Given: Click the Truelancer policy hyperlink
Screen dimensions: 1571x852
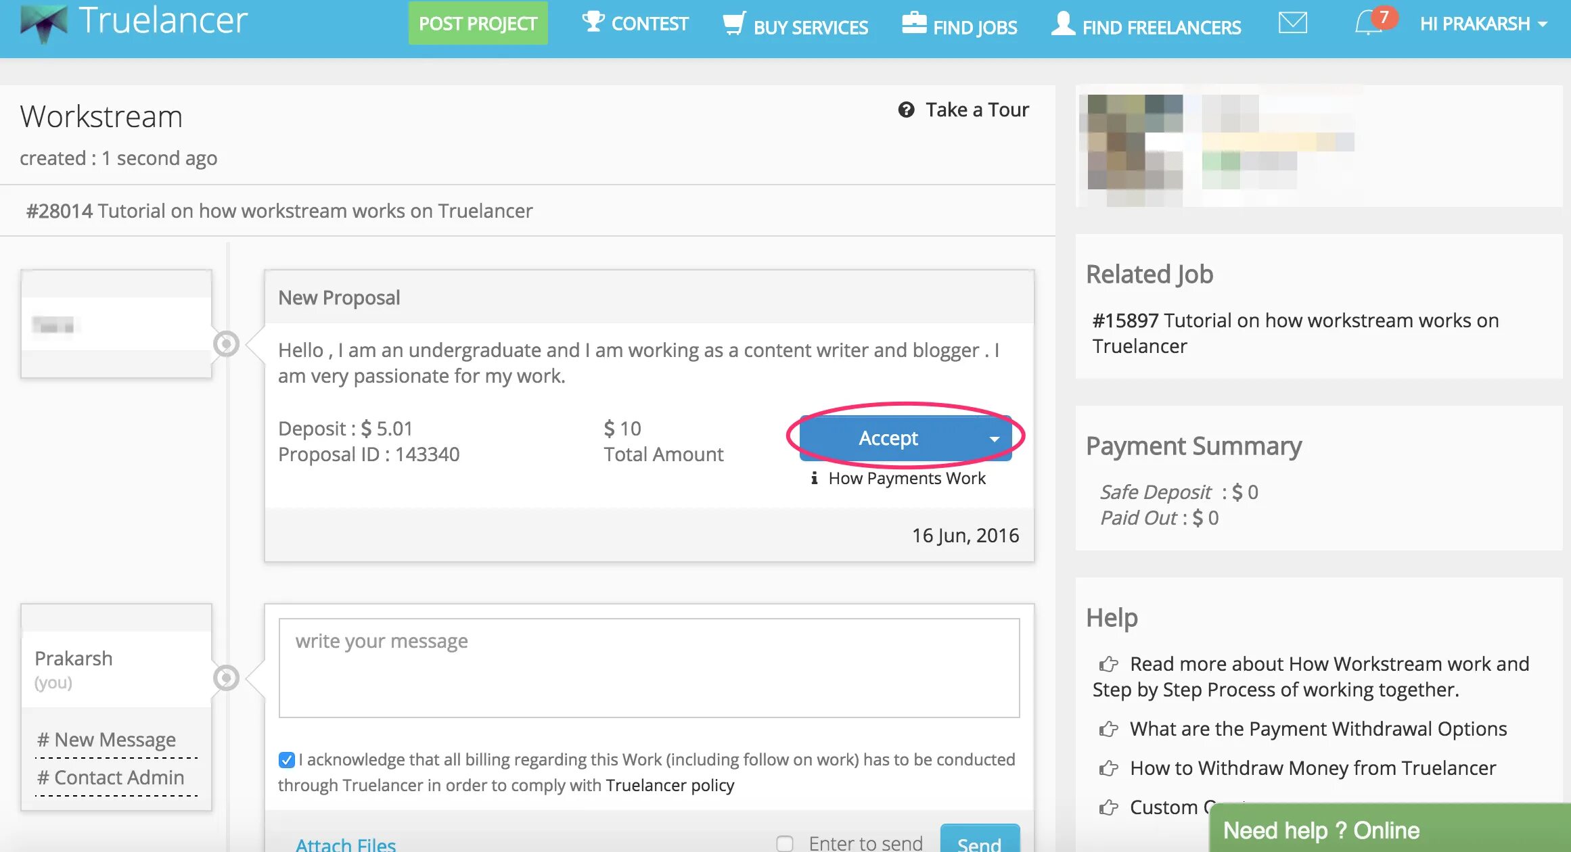Looking at the screenshot, I should (x=670, y=784).
